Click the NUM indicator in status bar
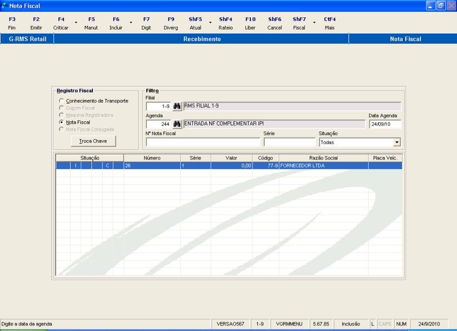Viewport: 457px width, 331px height. [x=401, y=324]
